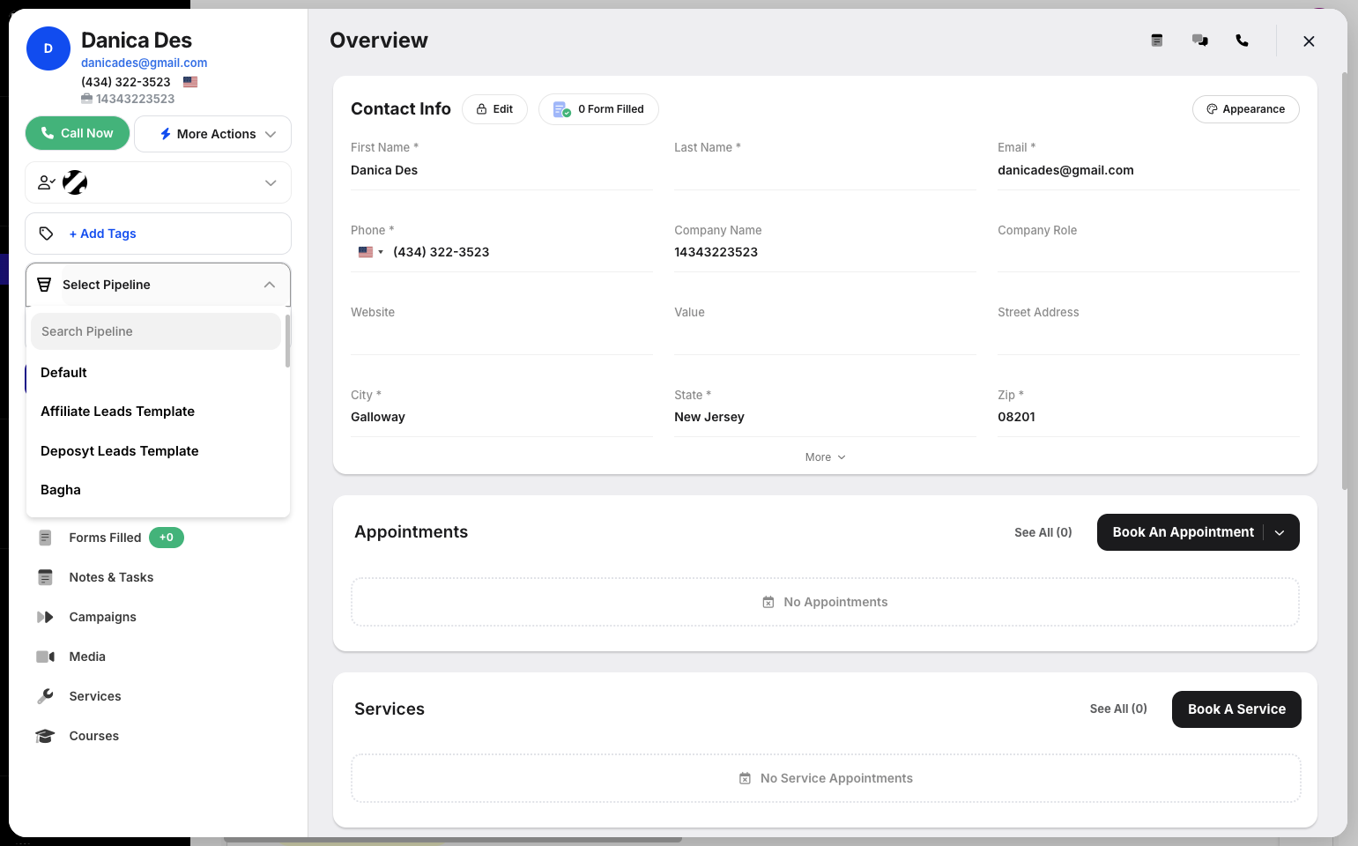Click the Campaigns sidebar icon
Screen dimensions: 1358x846
coord(45,617)
